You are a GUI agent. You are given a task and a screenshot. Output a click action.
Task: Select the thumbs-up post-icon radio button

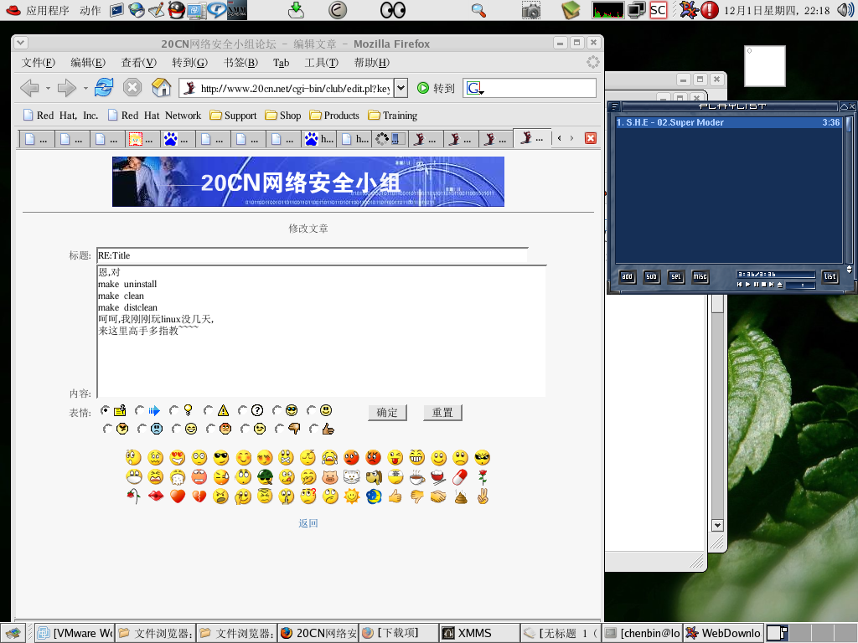(x=314, y=429)
